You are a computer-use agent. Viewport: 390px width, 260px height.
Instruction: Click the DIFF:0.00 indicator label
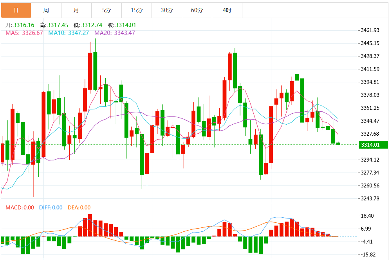51,208
